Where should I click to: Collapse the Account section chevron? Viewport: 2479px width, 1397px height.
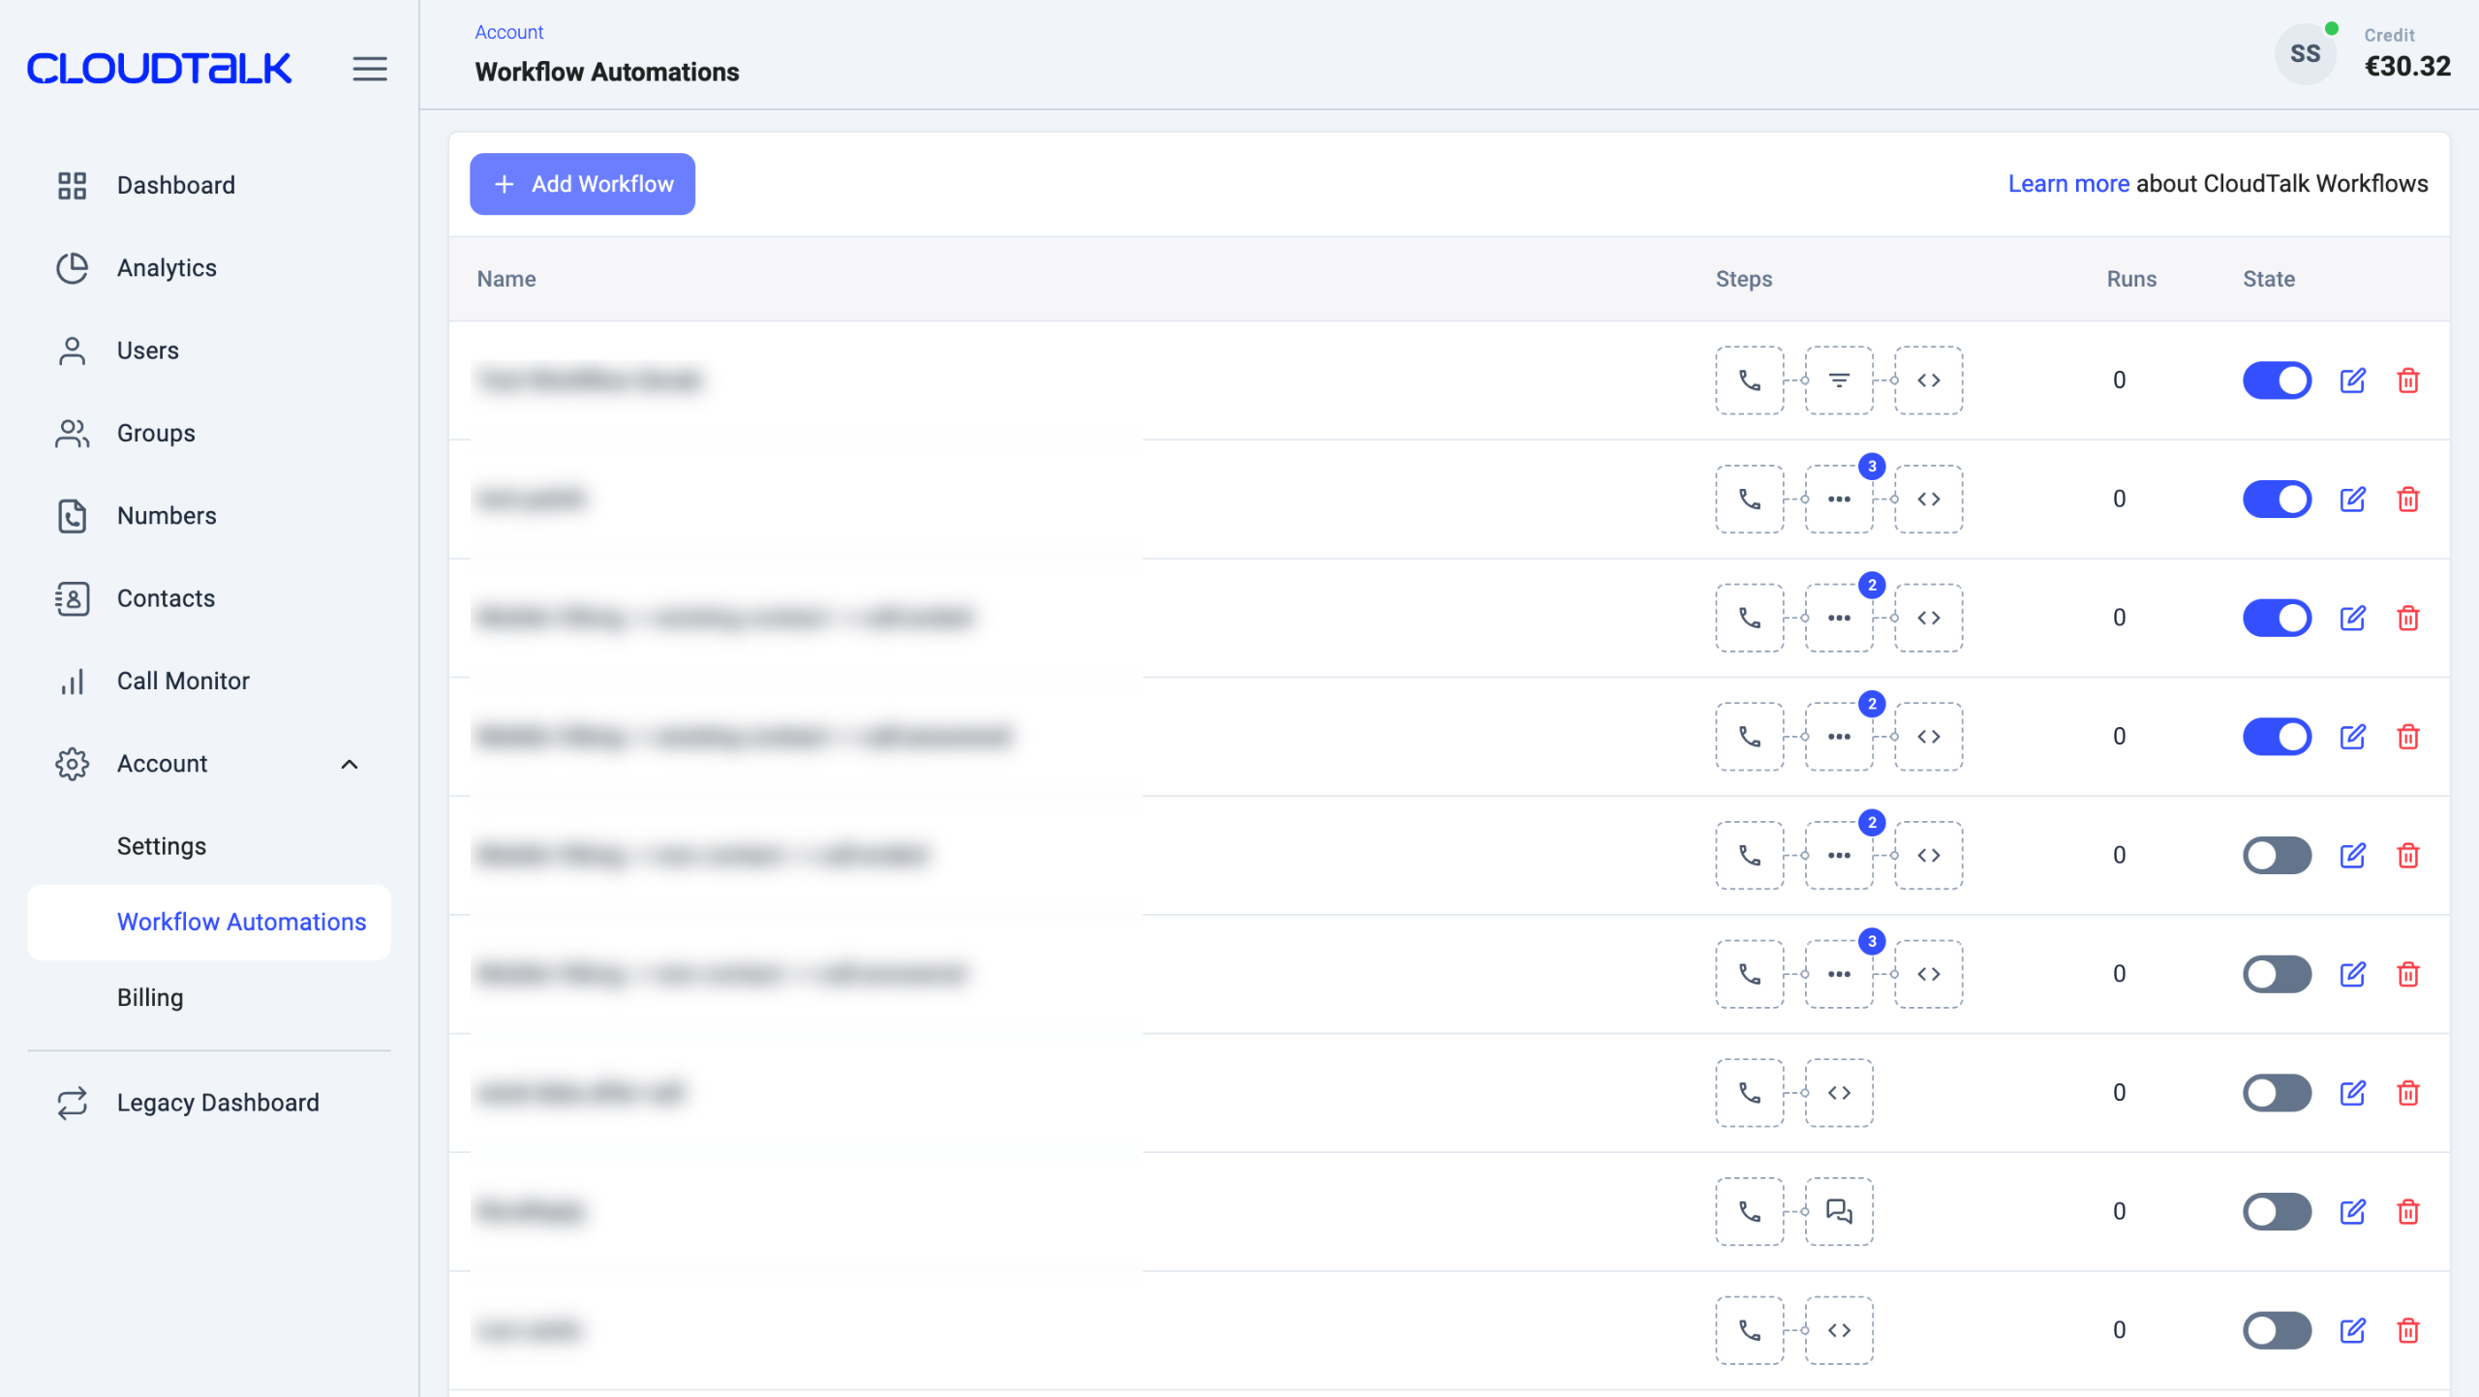pos(350,764)
